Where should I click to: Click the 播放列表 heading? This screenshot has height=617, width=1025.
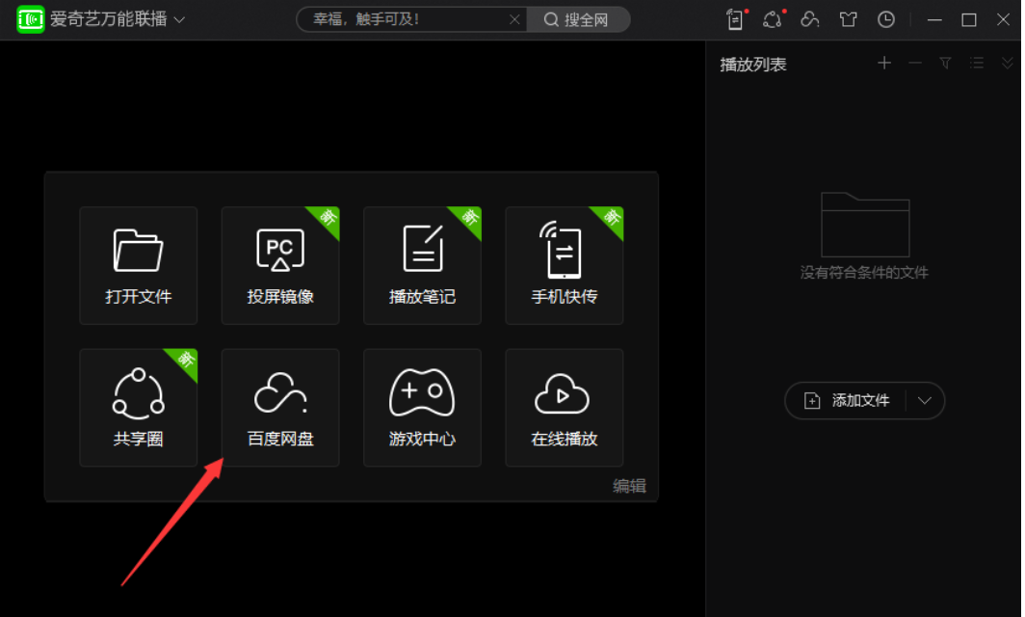point(753,65)
